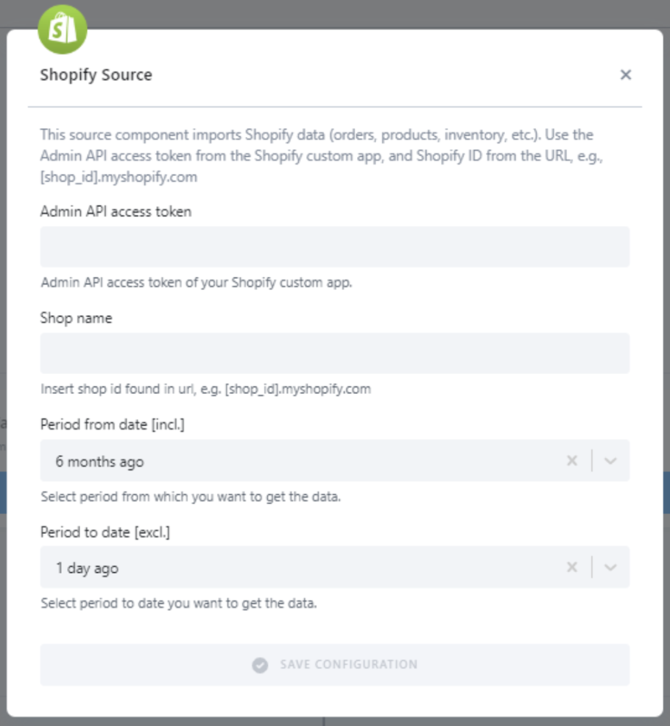Click the Admin API access token field

click(335, 247)
